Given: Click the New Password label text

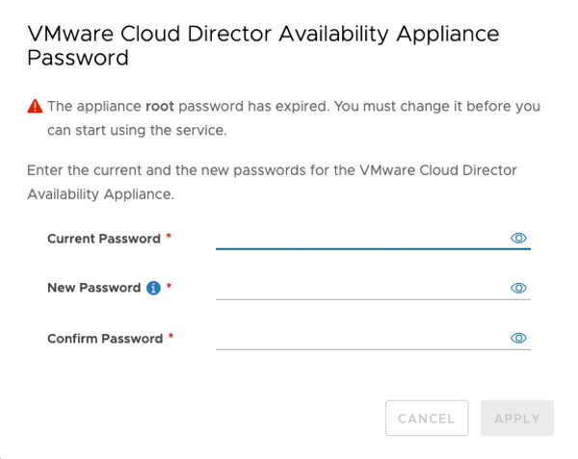Looking at the screenshot, I should 93,288.
